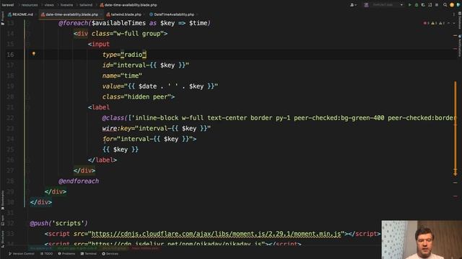Open the README.md editor tab
462x259 pixels.
(20, 14)
